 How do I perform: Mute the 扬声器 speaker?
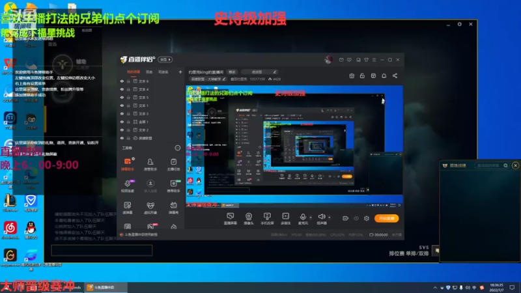coord(321,219)
